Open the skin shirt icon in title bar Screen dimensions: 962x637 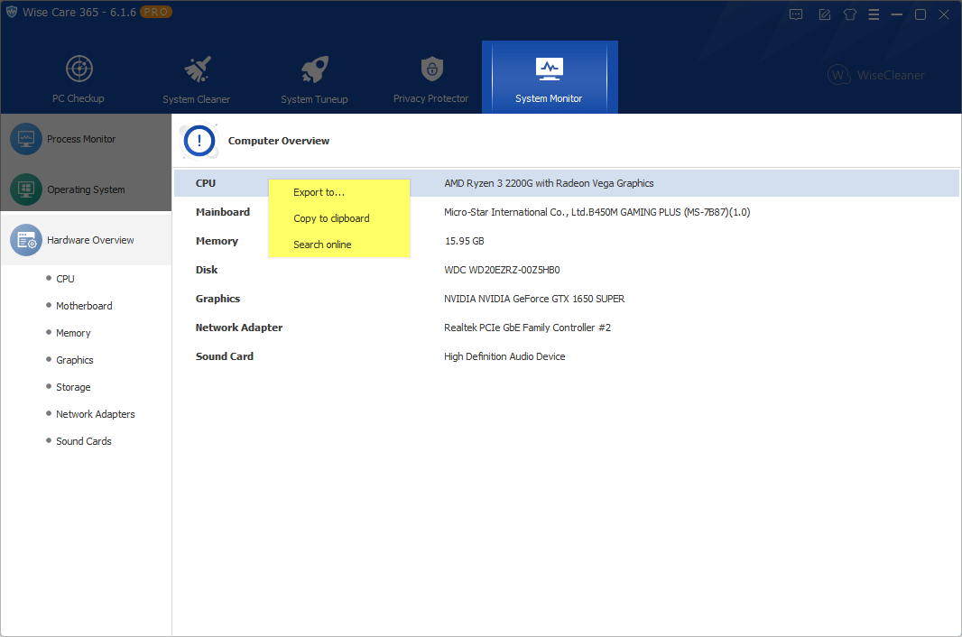tap(850, 14)
